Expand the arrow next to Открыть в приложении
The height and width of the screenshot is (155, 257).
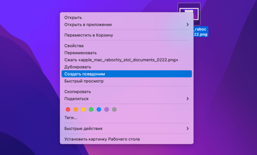187,25
